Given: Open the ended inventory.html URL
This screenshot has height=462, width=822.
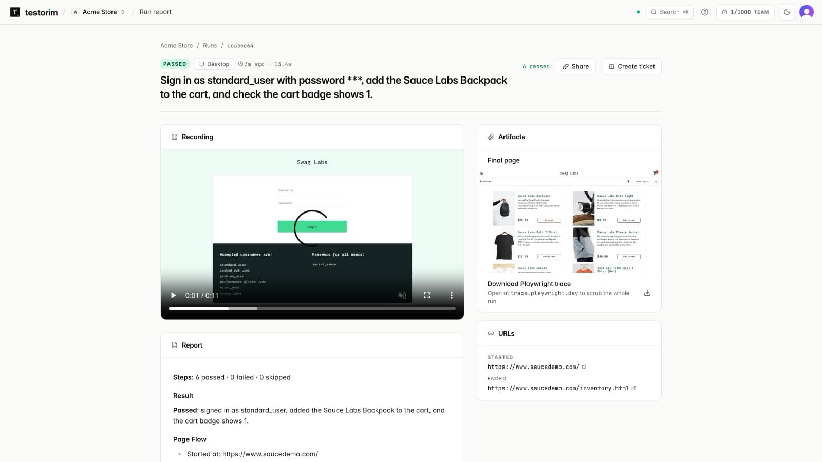Looking at the screenshot, I should click(x=558, y=388).
